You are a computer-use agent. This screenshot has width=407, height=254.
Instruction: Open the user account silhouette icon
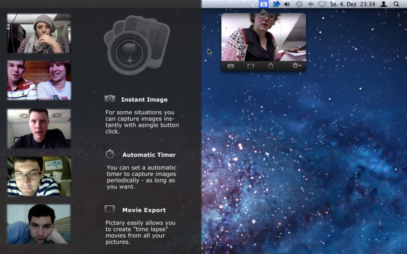tap(384, 4)
